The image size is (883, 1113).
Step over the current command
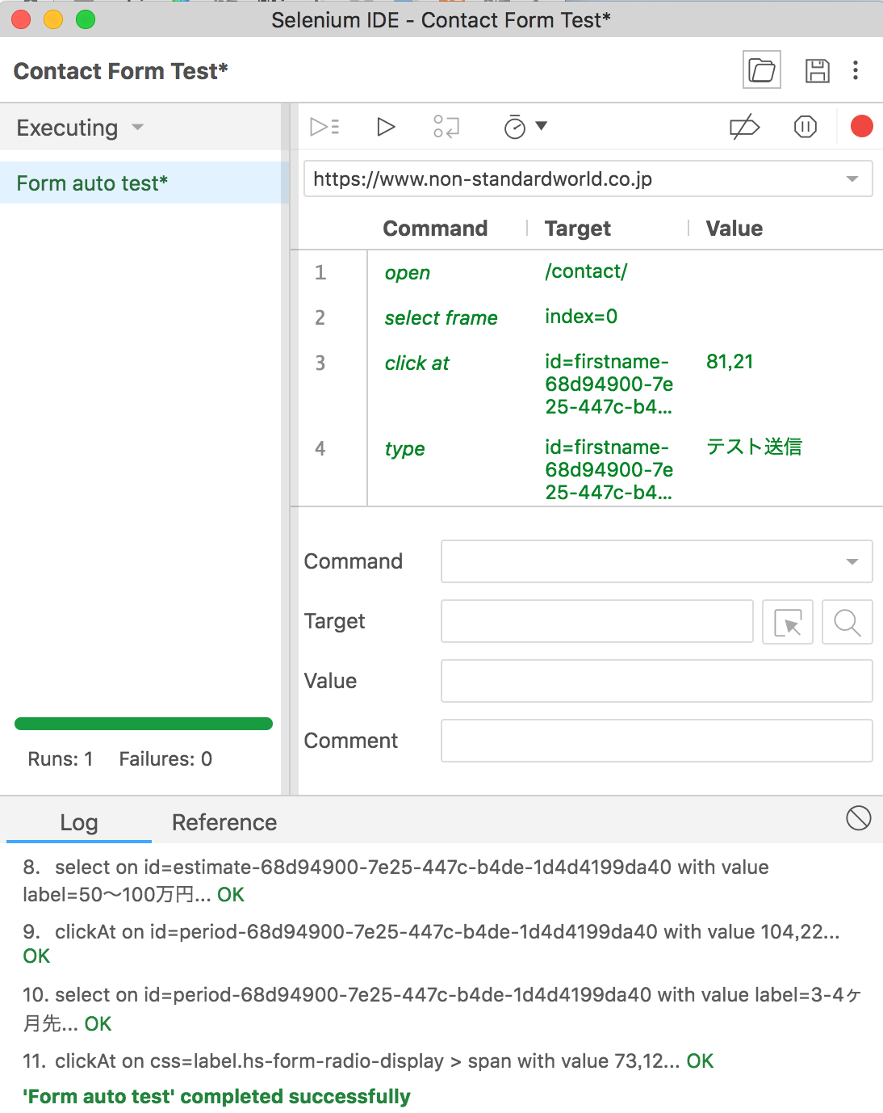446,127
